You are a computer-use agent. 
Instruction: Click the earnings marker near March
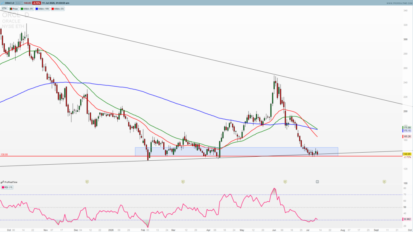coord(183,182)
